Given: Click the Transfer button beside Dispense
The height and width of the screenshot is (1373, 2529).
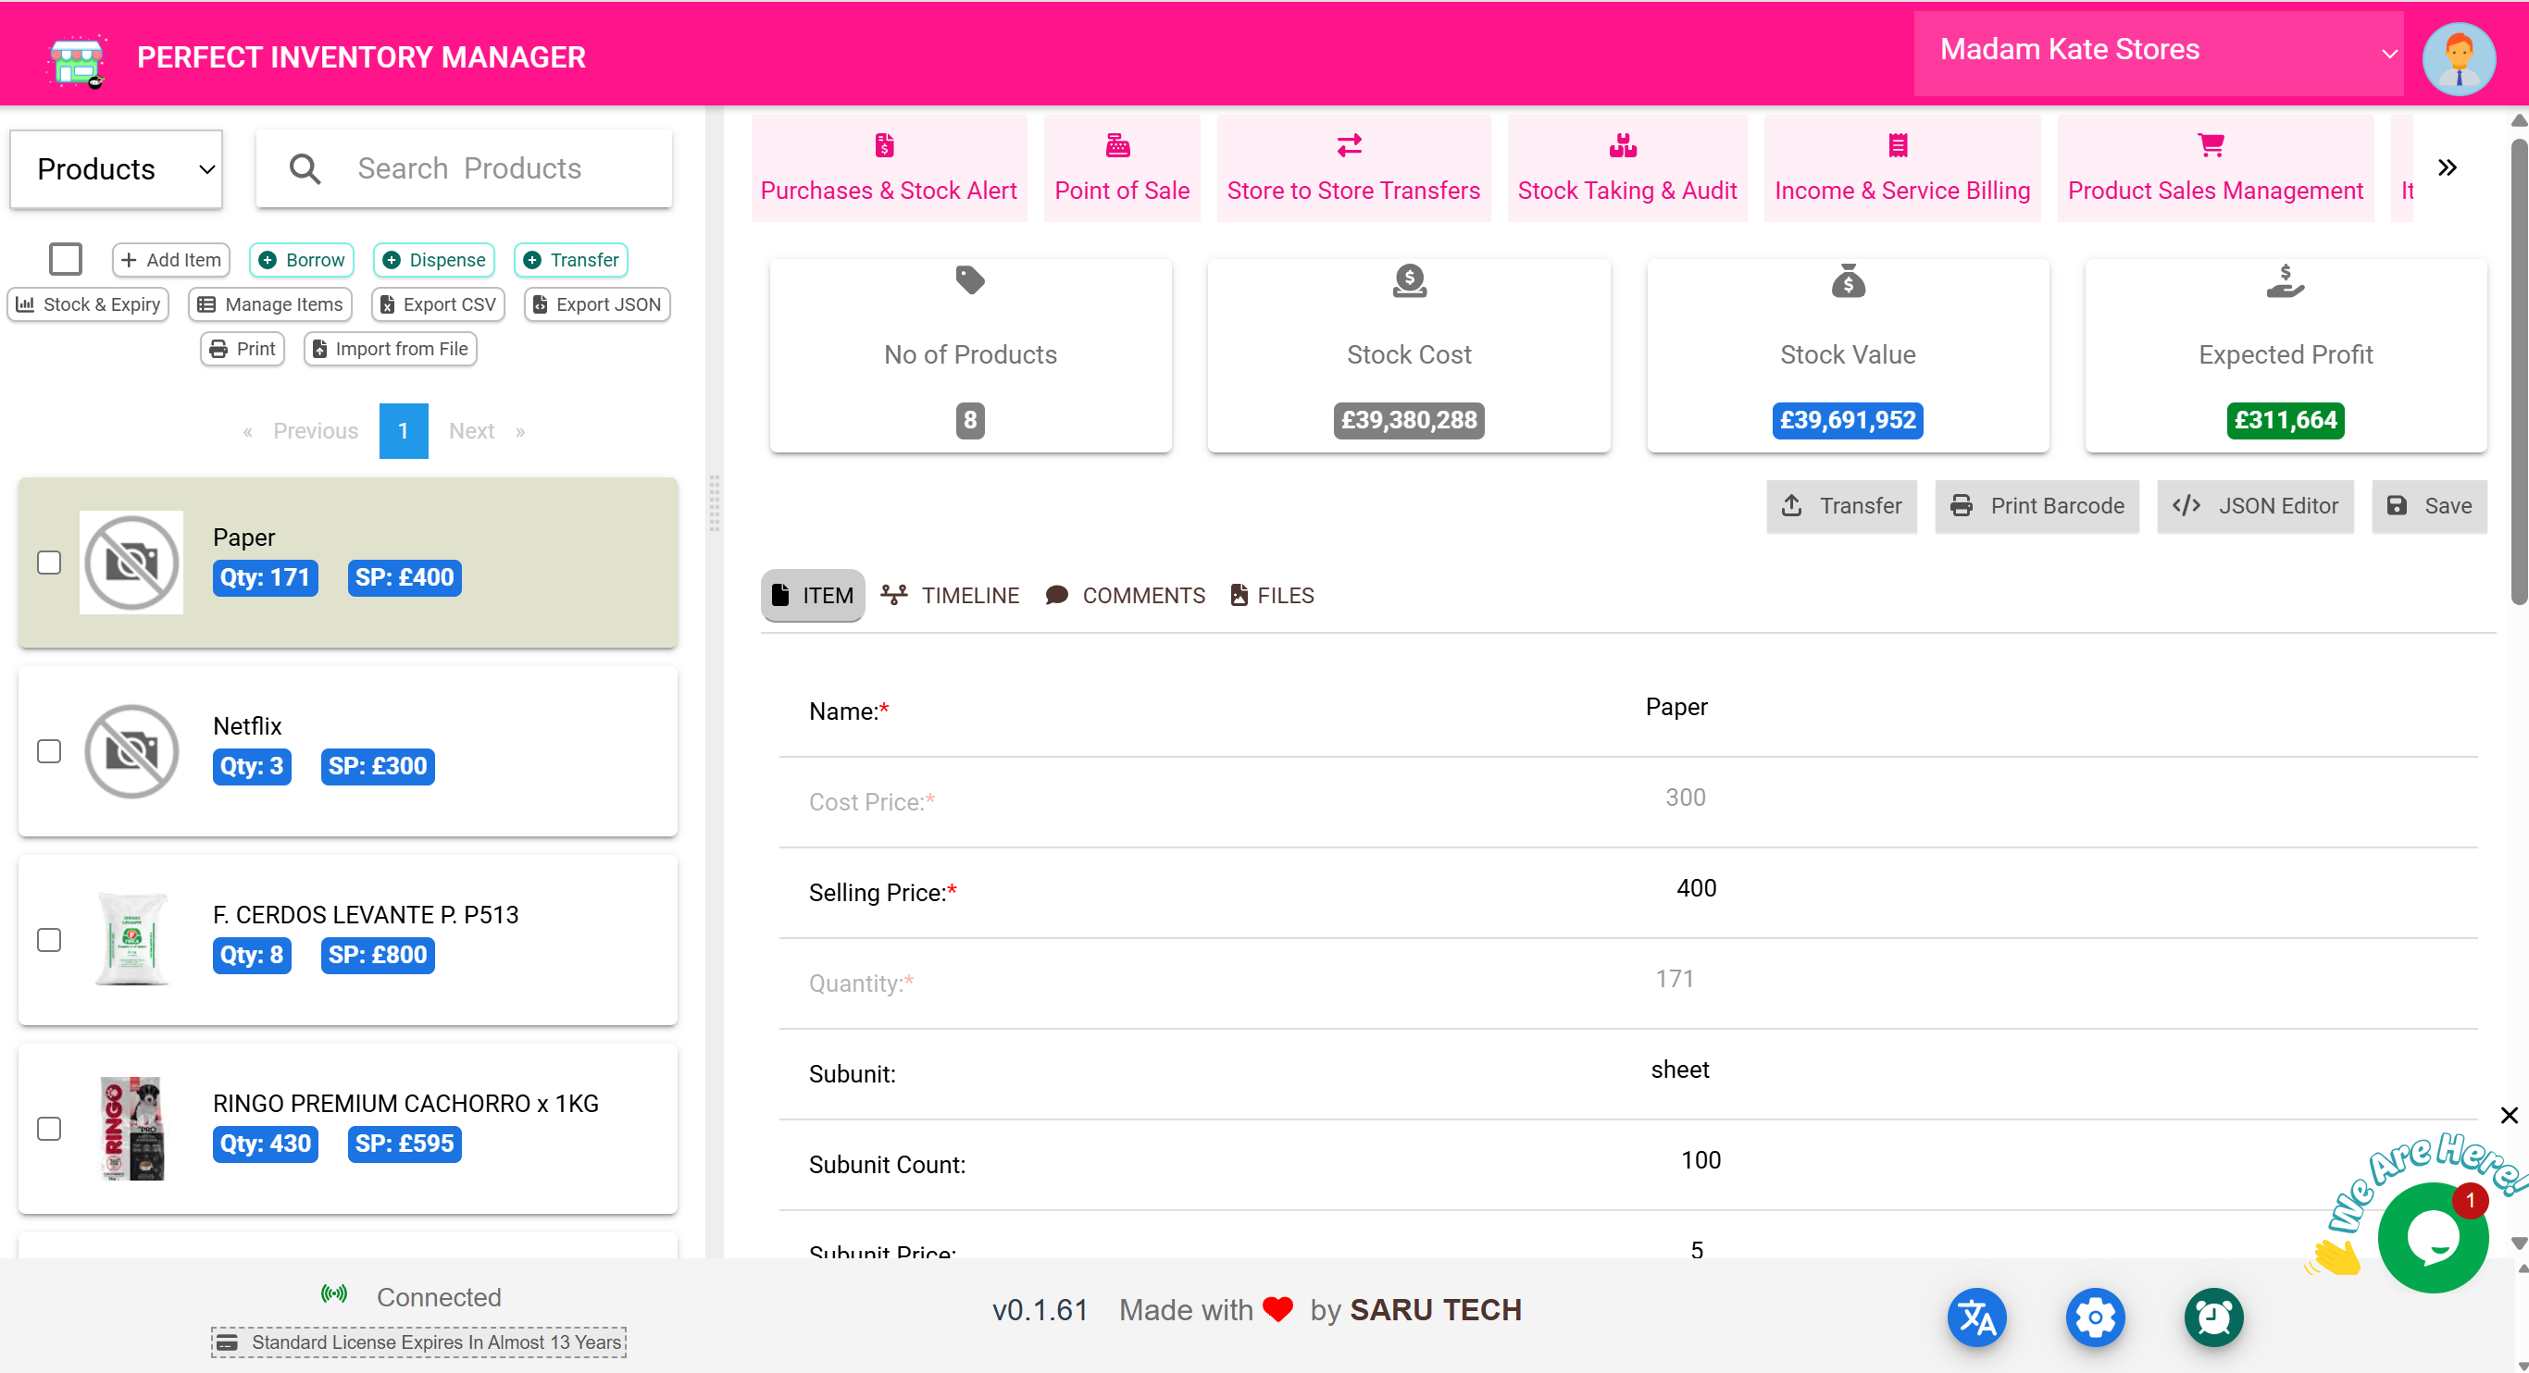Looking at the screenshot, I should point(570,260).
